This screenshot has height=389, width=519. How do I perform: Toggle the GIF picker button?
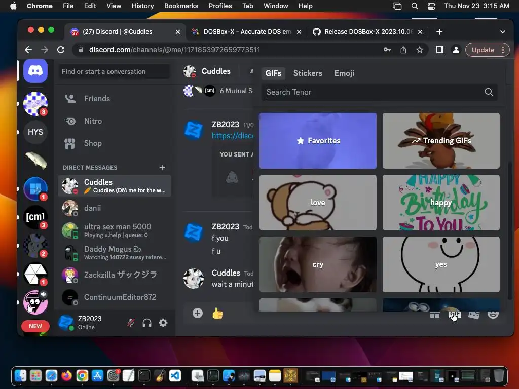coord(455,315)
